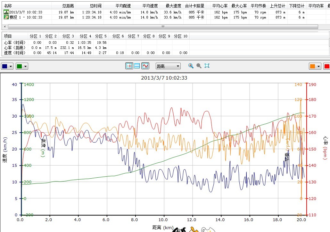Click the 分区 4 column header
Viewport: 330px width, 232px height.
point(86,36)
